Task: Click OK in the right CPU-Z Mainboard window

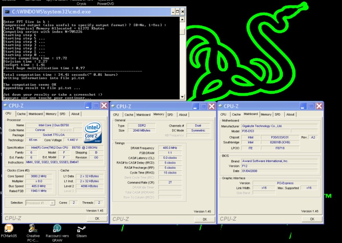Action: click(312, 219)
